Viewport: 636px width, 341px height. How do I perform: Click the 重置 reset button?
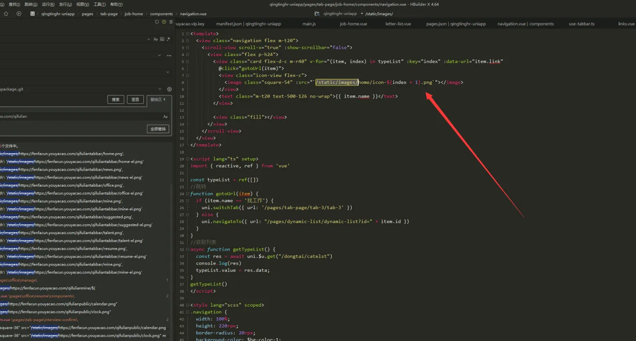point(135,100)
